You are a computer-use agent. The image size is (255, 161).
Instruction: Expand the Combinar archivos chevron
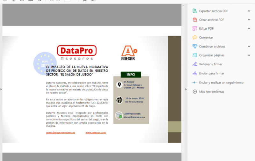click(249, 46)
